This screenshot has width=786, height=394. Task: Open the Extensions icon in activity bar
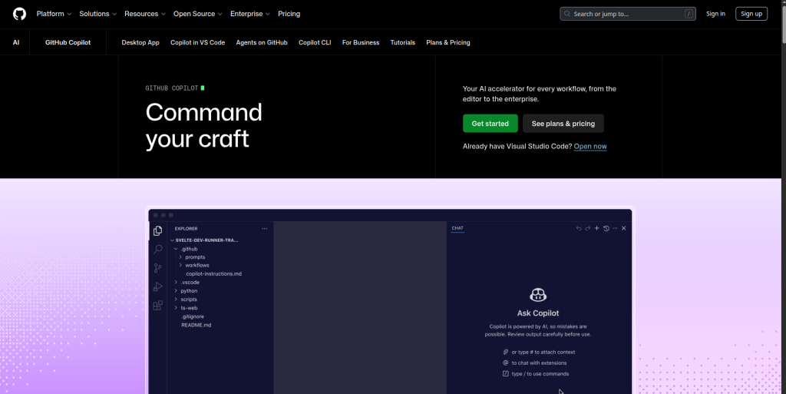158,305
